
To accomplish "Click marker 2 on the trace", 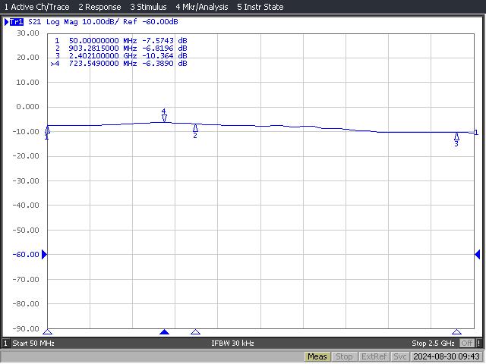I will pyautogui.click(x=195, y=131).
